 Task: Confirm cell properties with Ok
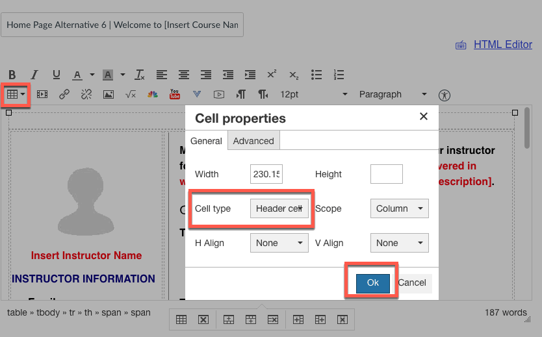click(373, 283)
